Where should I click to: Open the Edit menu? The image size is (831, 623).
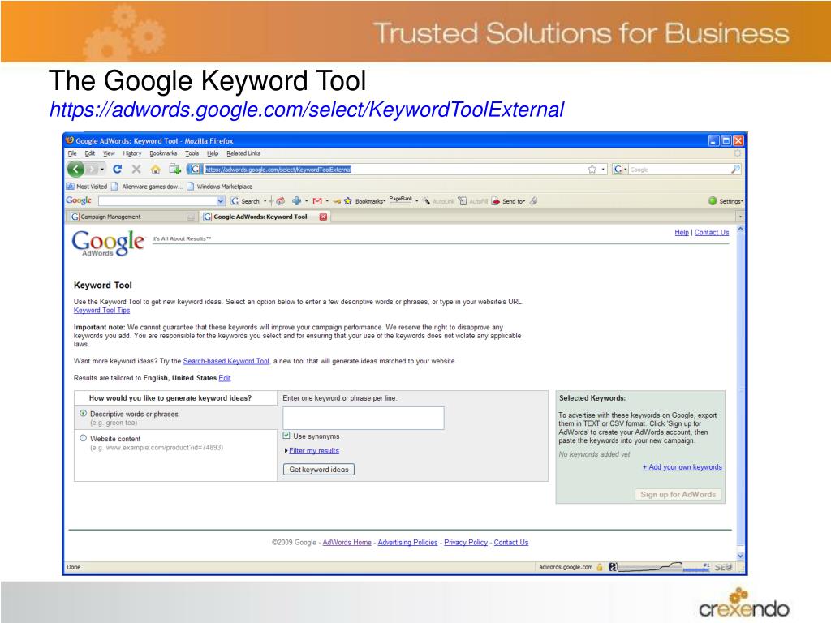90,153
